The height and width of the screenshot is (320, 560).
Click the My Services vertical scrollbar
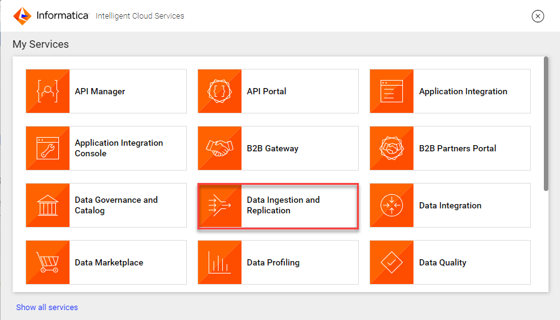[x=546, y=123]
